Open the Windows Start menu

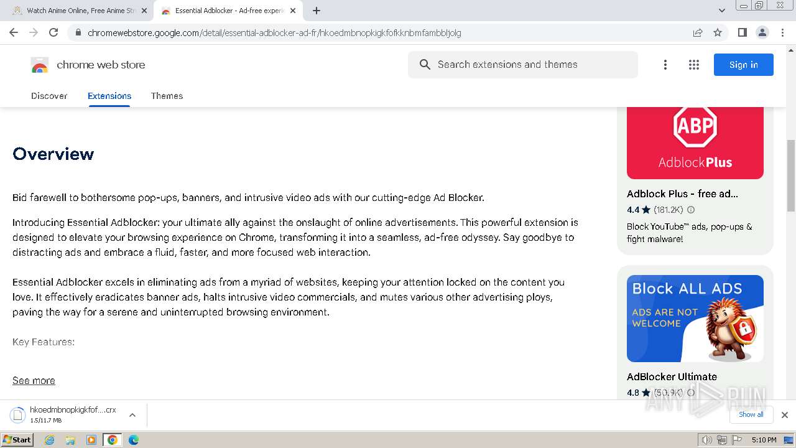click(17, 440)
